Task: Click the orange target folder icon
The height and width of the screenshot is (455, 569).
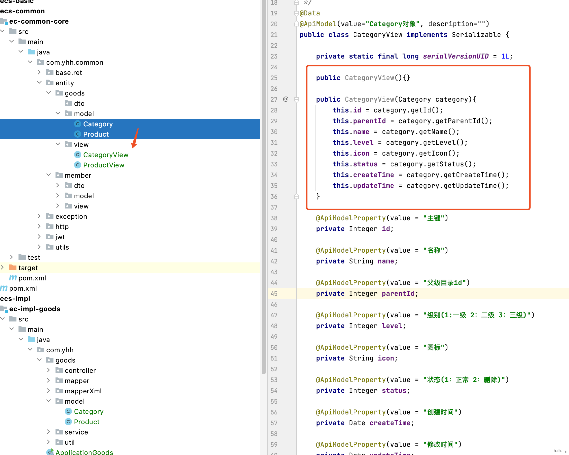Action: [x=13, y=268]
